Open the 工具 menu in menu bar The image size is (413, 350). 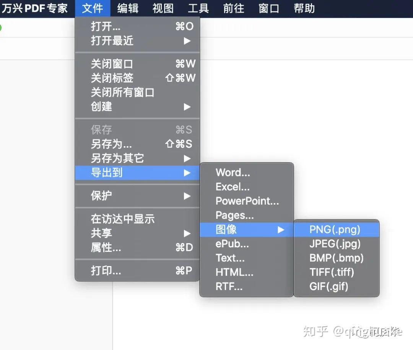(x=198, y=8)
